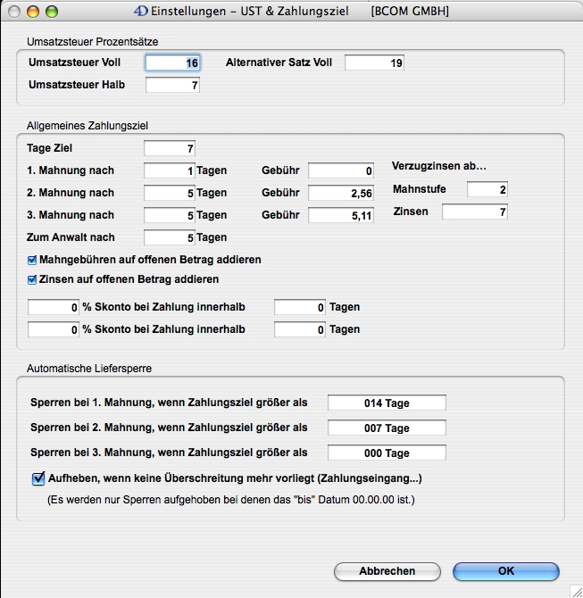Click the Umsatzsteuer Voll field
Viewport: 583px width, 598px height.
(173, 62)
